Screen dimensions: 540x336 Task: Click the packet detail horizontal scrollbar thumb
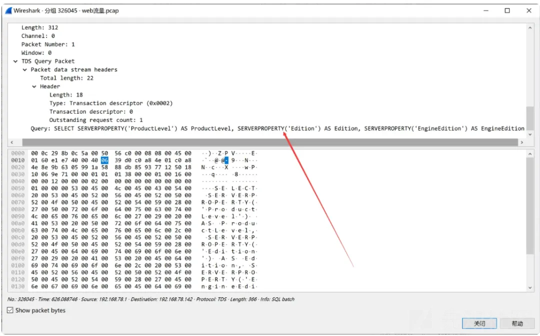pos(270,142)
